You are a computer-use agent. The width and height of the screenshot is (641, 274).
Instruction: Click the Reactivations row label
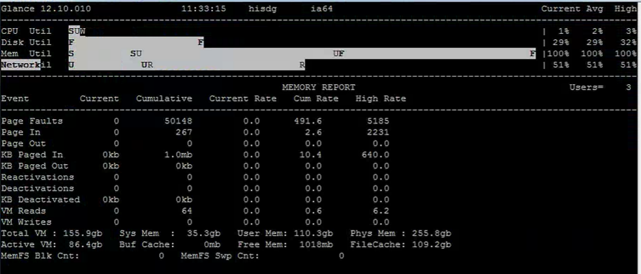[x=38, y=177]
